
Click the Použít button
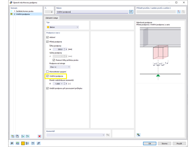[x=179, y=143]
